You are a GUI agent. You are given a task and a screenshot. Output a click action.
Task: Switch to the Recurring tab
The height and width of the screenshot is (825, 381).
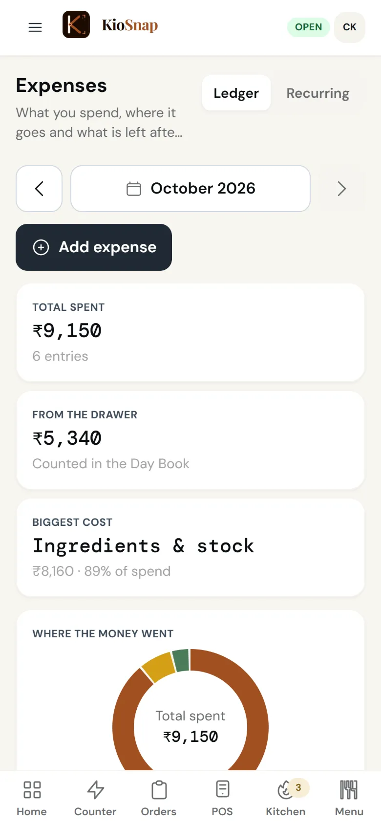tap(318, 93)
